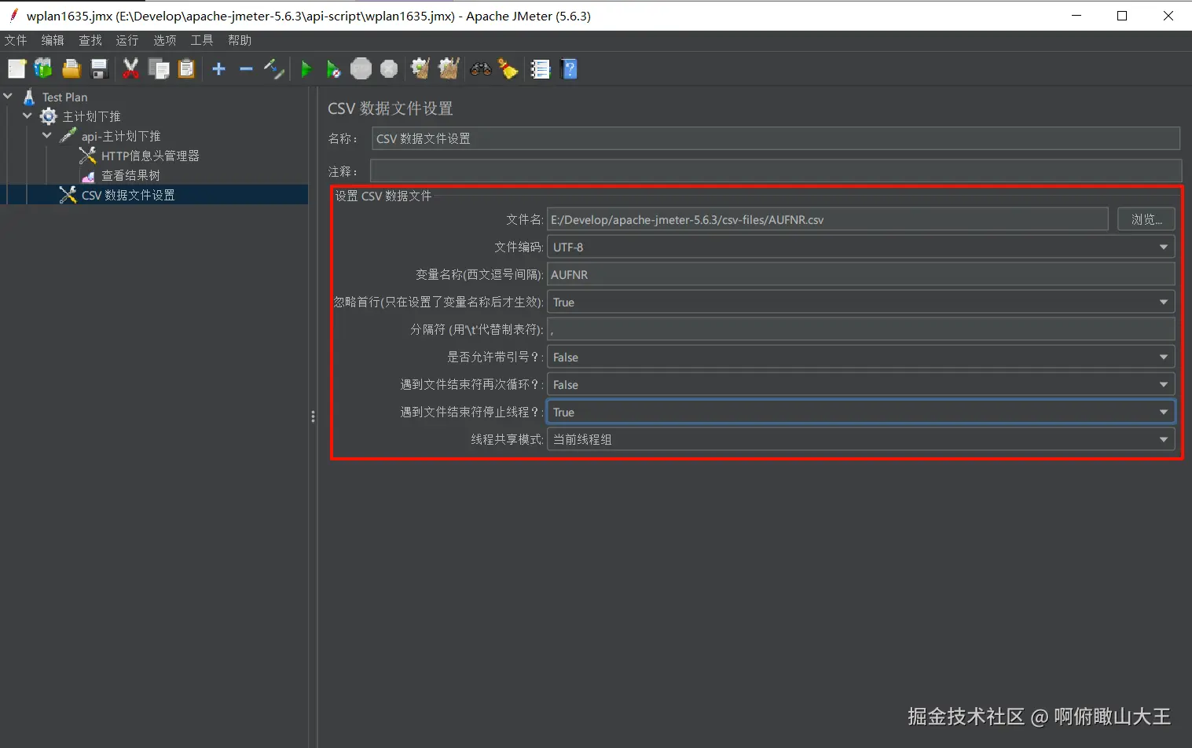
Task: Click the Toggle enable/disable icon
Action: [273, 69]
